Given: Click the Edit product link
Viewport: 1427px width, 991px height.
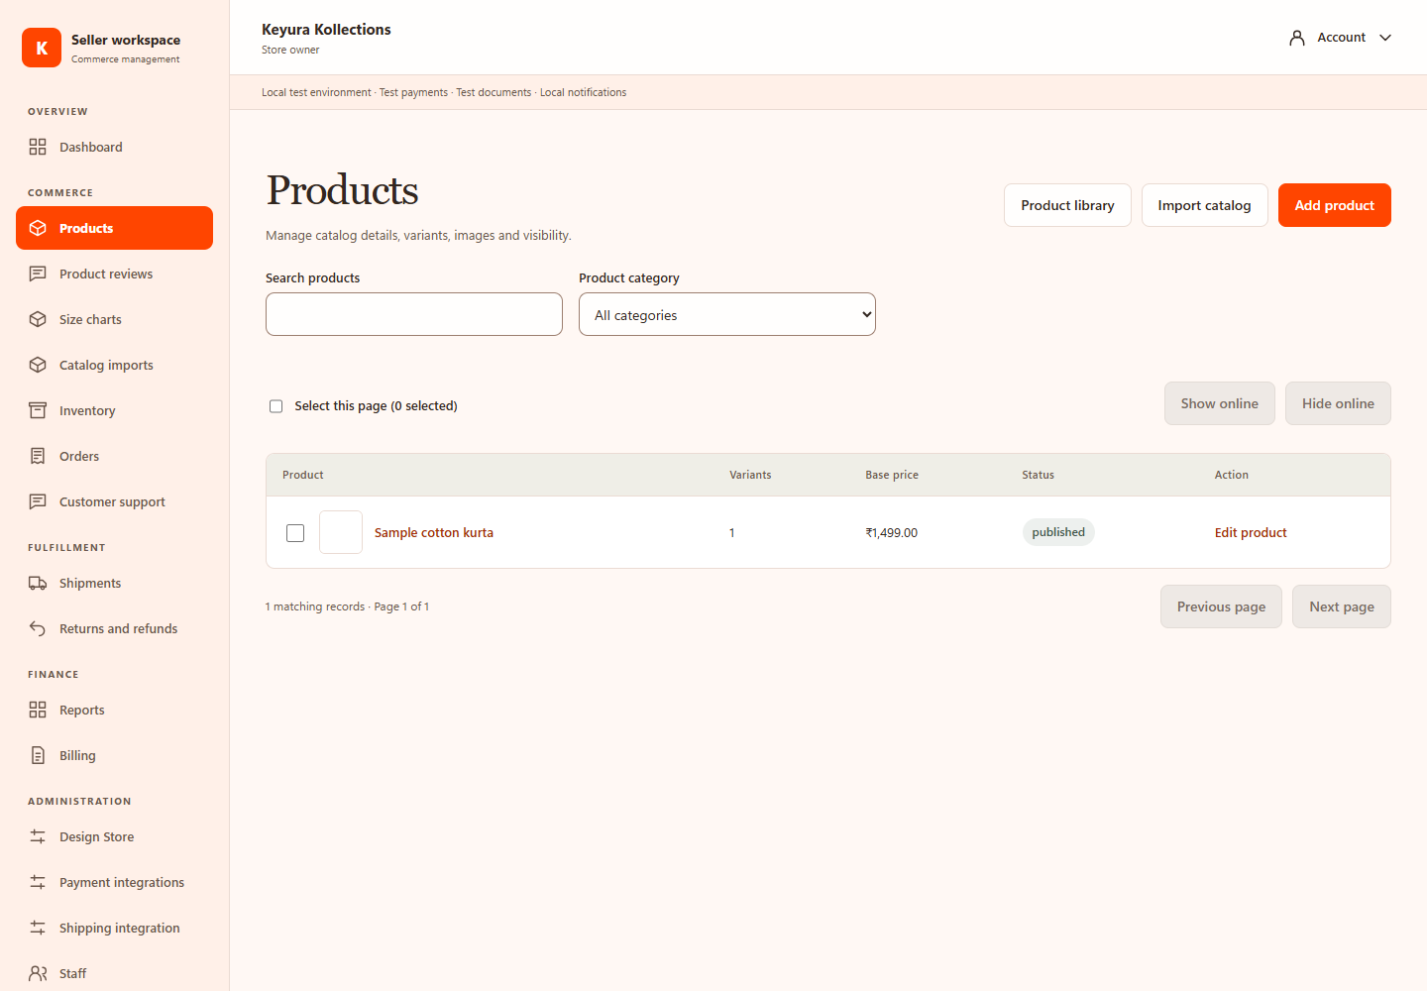Looking at the screenshot, I should click(x=1251, y=533).
